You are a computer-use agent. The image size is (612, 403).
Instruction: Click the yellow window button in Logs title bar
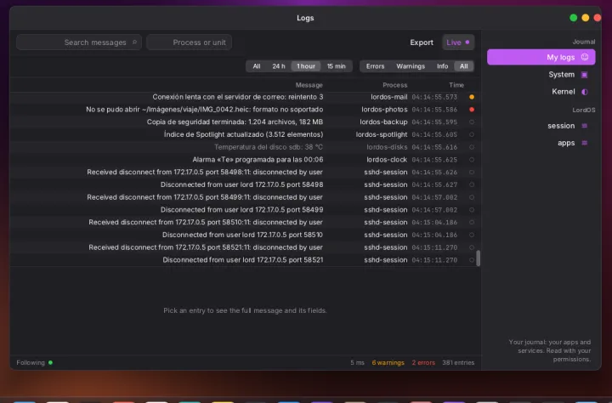tap(585, 18)
